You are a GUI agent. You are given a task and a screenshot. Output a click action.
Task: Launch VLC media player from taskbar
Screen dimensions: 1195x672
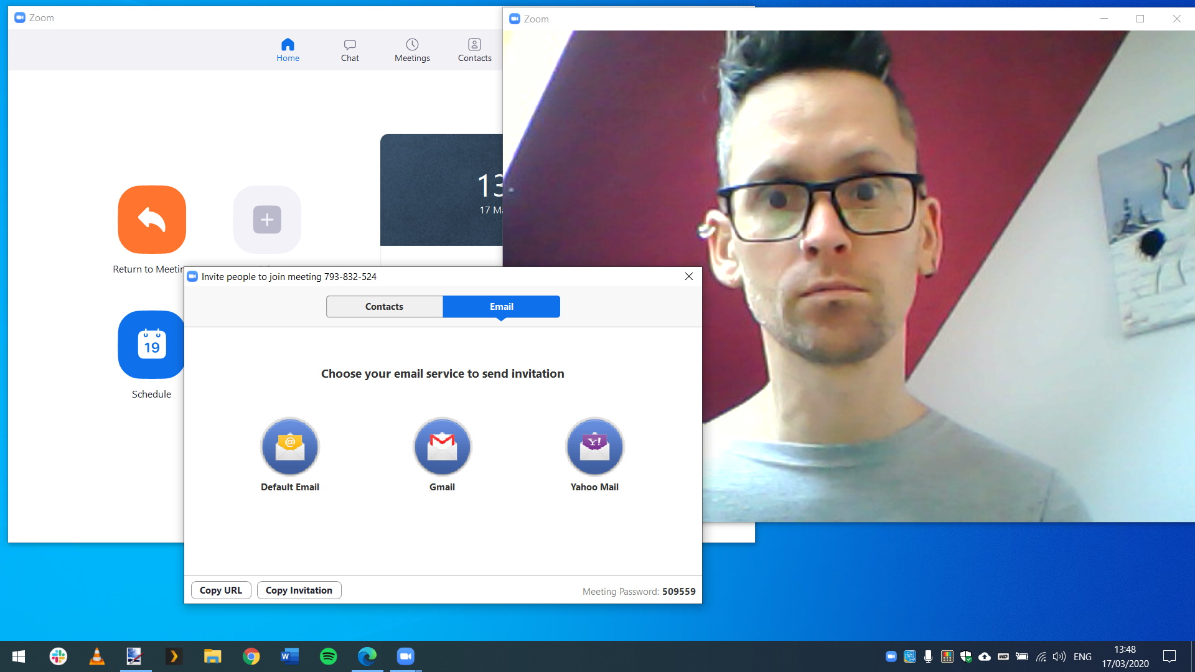pos(97,656)
